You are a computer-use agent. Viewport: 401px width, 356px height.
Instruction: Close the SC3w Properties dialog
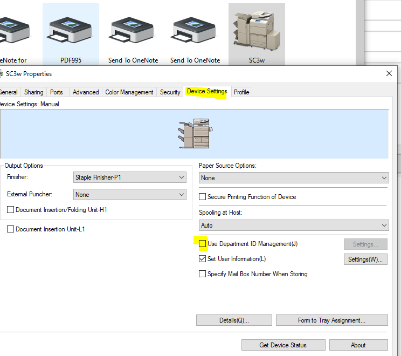click(389, 73)
